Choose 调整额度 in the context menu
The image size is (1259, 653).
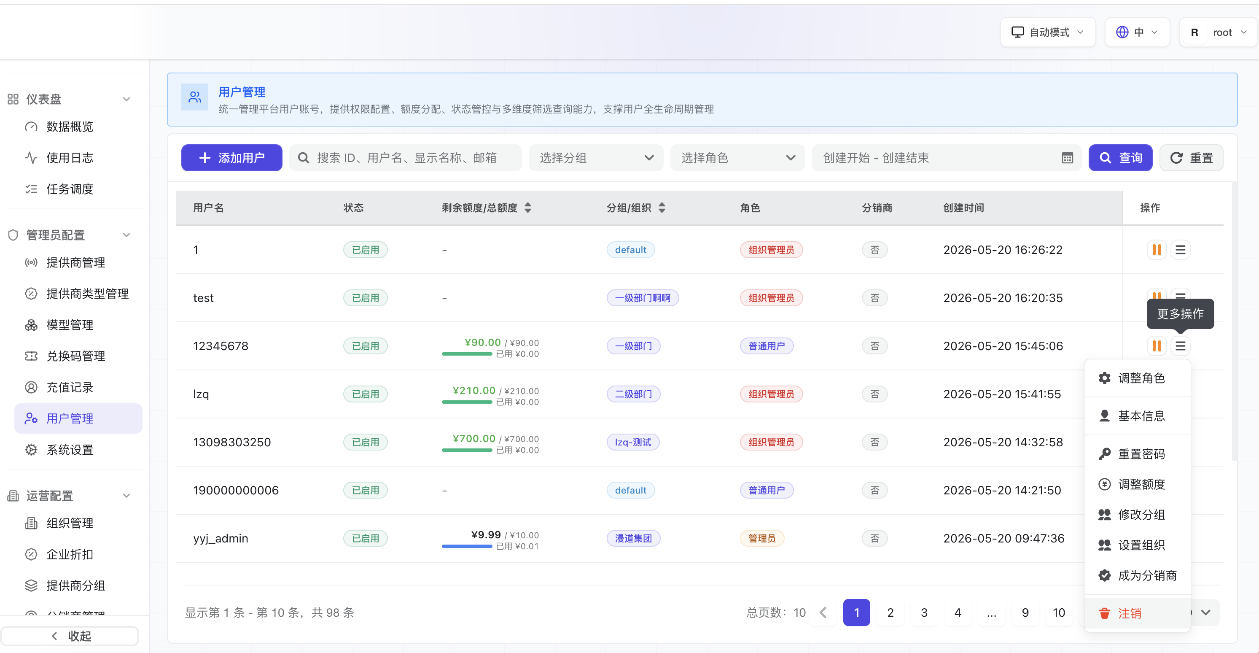click(1137, 484)
